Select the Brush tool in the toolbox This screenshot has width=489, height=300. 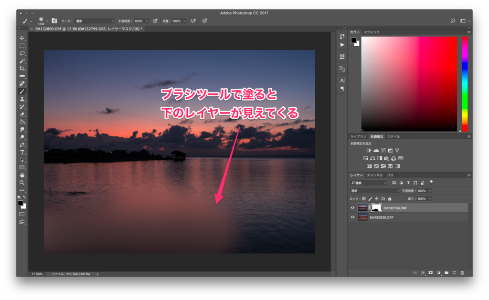click(22, 92)
